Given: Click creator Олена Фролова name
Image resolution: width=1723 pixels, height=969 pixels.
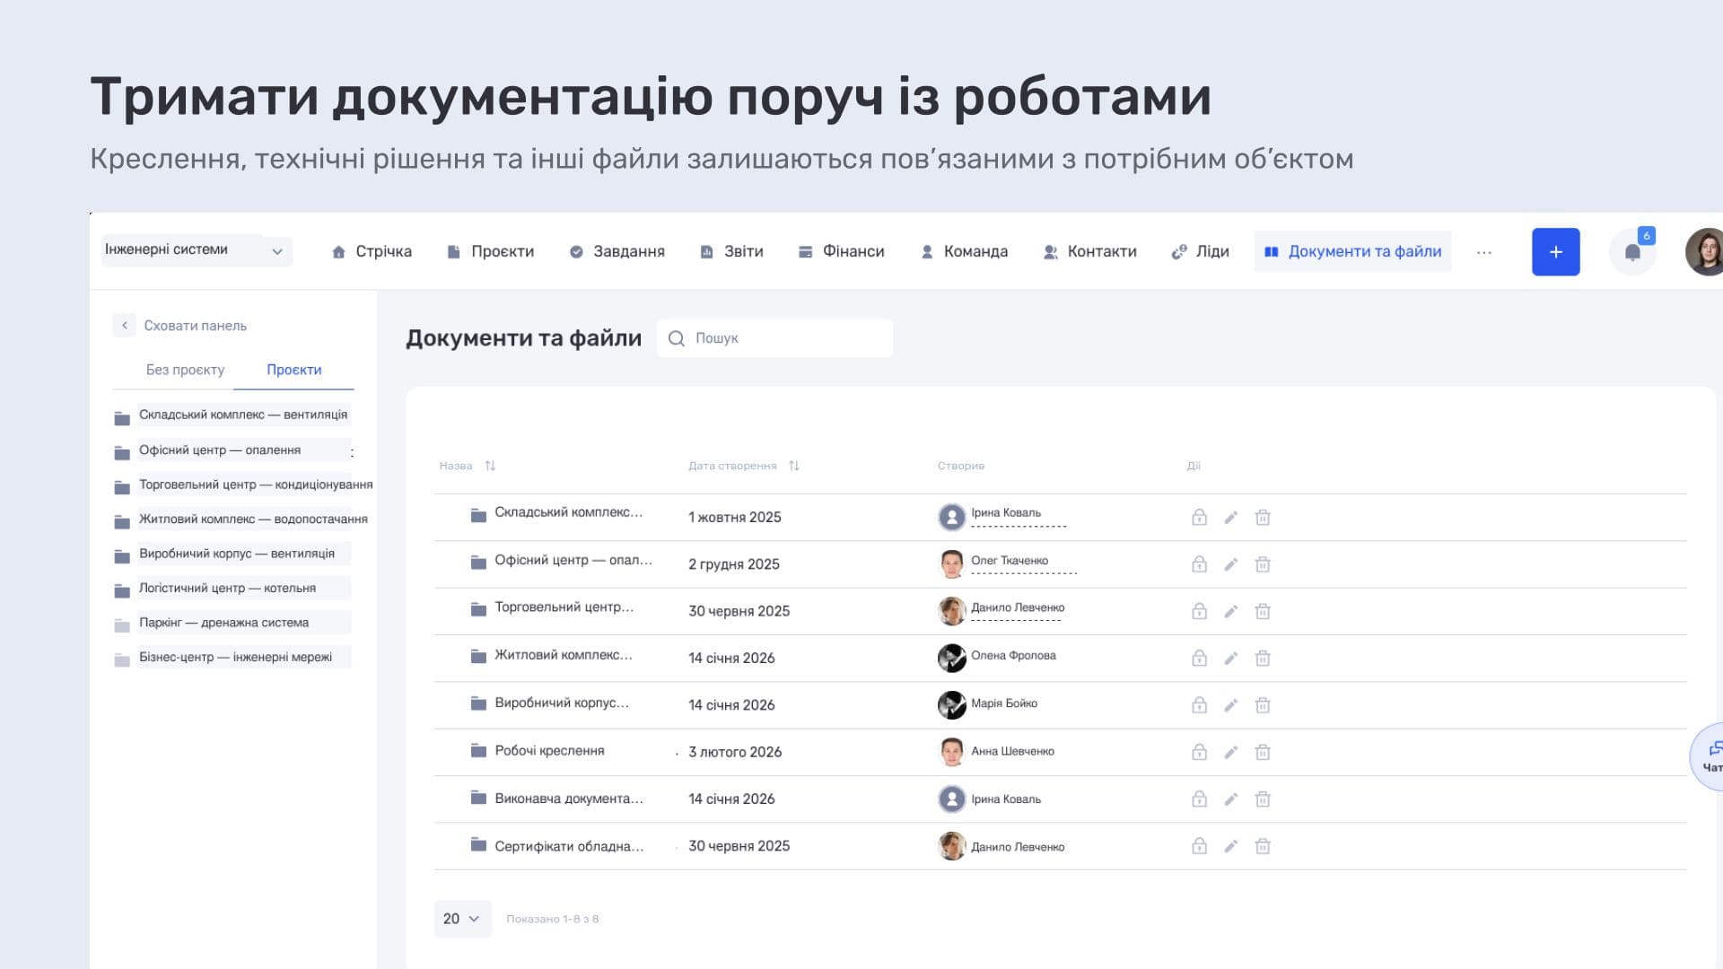Looking at the screenshot, I should 1013,656.
